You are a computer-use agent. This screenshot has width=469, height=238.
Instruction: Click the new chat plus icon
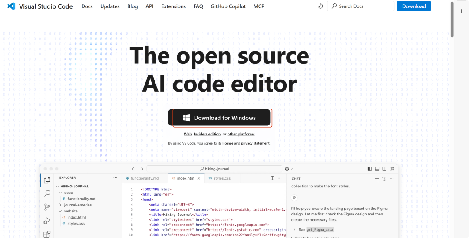tap(377, 178)
